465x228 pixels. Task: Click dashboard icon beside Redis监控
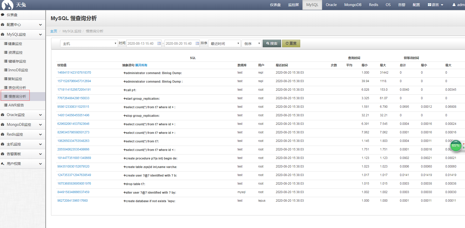(3, 134)
